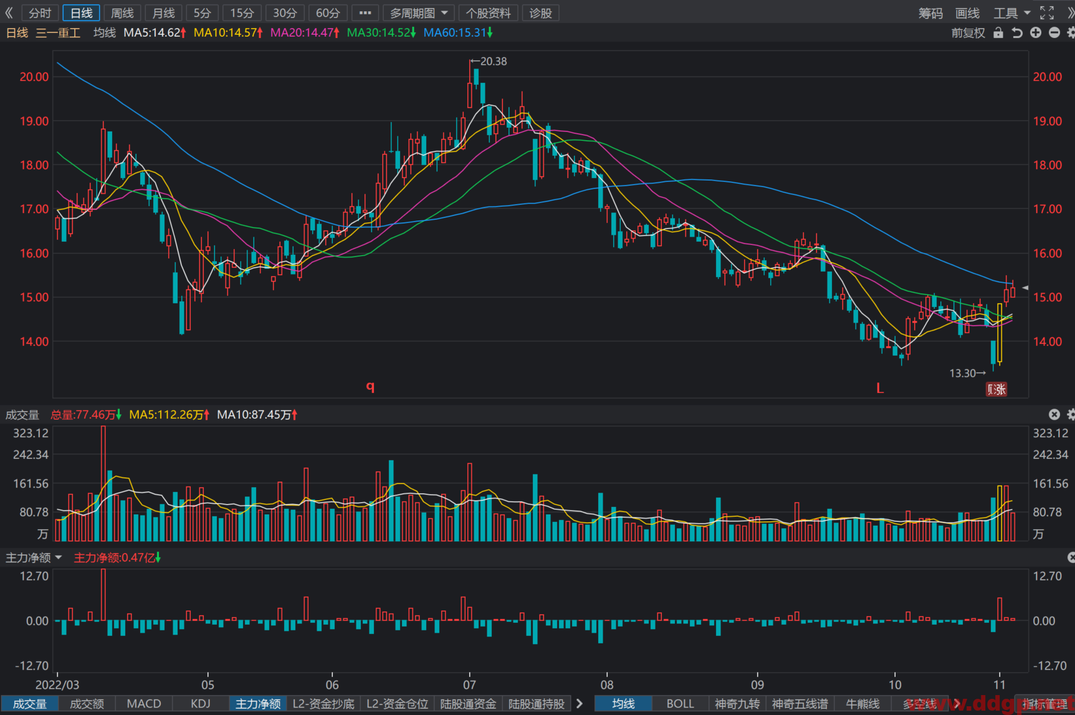Show the 筹码 chip distribution
Screen dimensions: 1075x715
[x=930, y=13]
